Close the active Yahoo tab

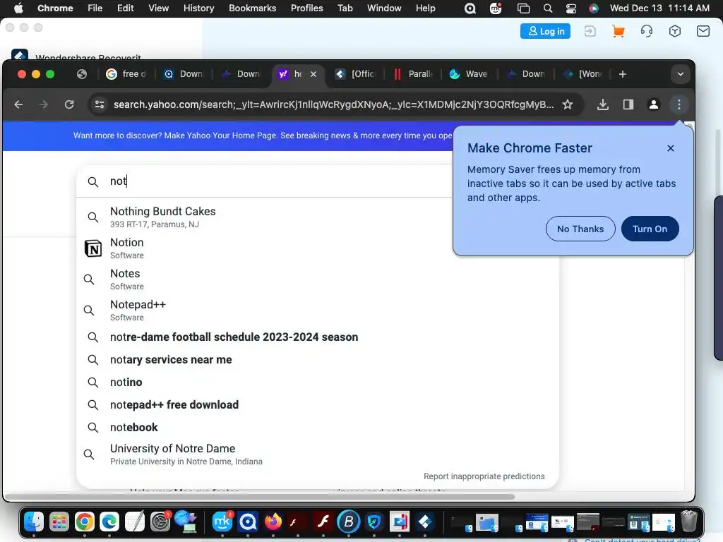coord(313,74)
